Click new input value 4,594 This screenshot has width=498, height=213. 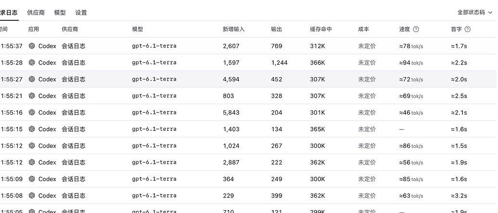231,79
